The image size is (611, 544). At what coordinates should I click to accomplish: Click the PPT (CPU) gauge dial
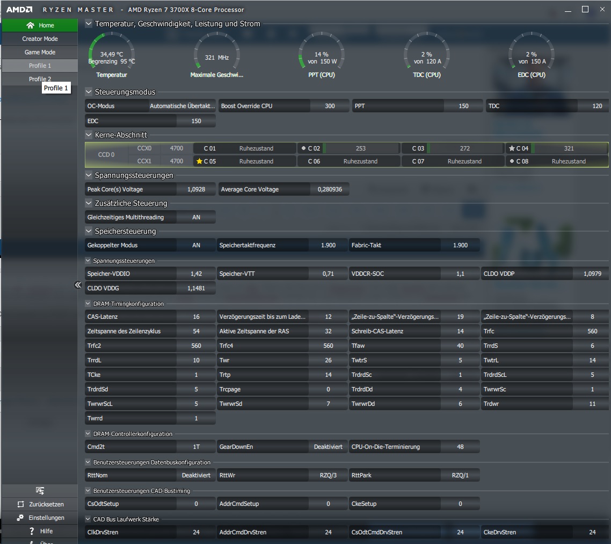pyautogui.click(x=322, y=51)
